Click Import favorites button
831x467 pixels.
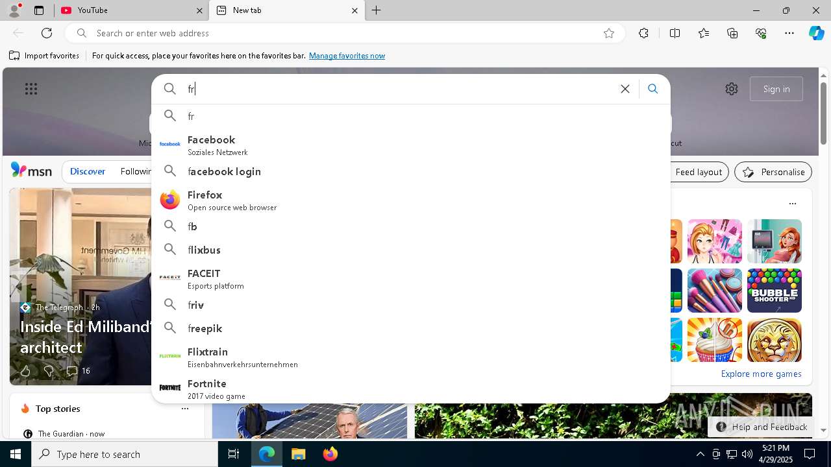[x=44, y=56]
